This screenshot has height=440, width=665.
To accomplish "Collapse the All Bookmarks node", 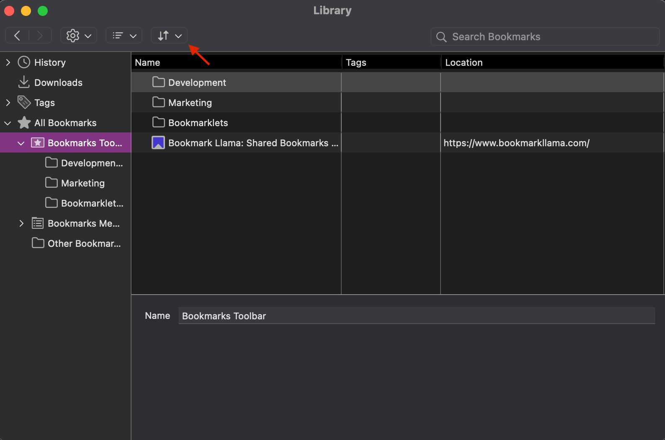I will [8, 123].
